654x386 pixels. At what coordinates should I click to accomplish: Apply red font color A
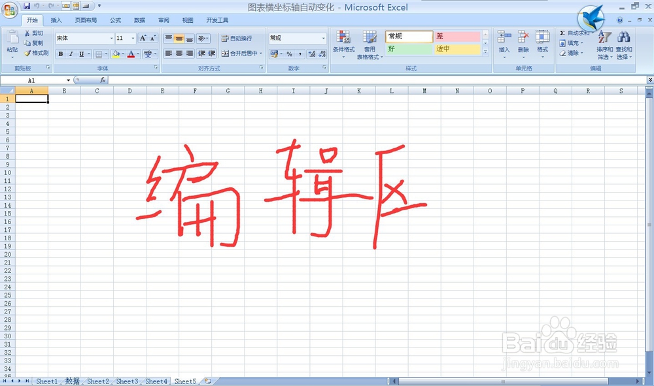[x=131, y=54]
